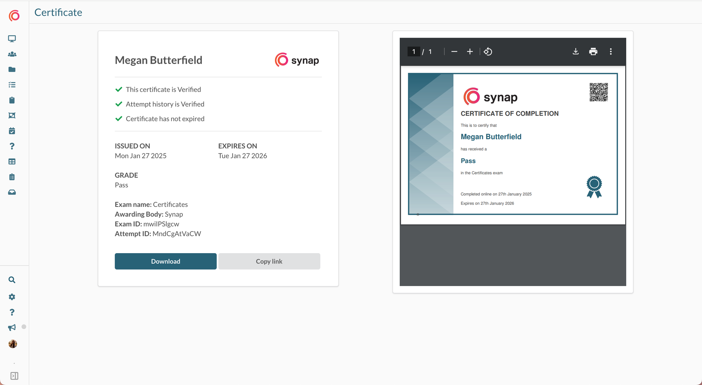Open the three-dot more options menu in viewer
This screenshot has height=385, width=702.
[611, 51]
